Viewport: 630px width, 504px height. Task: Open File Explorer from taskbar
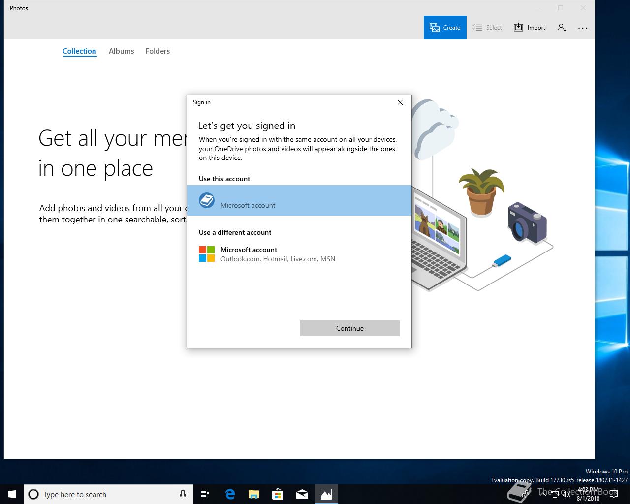click(x=254, y=494)
